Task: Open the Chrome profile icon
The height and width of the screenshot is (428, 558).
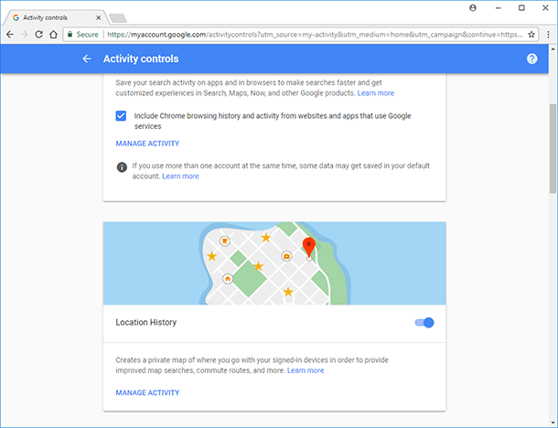Action: pos(473,8)
